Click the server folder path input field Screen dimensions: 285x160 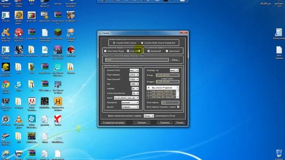coord(137,60)
